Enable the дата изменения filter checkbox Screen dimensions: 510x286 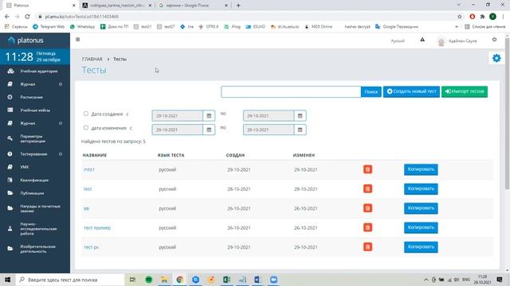coord(86,128)
